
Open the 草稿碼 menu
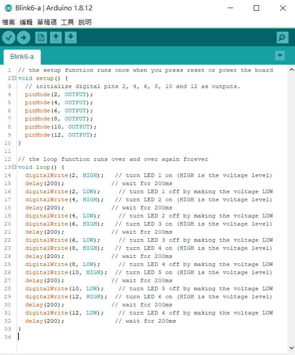47,22
